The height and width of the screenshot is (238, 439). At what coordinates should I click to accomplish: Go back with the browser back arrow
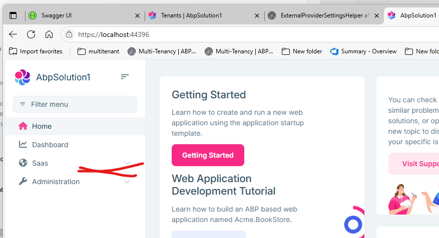point(13,34)
